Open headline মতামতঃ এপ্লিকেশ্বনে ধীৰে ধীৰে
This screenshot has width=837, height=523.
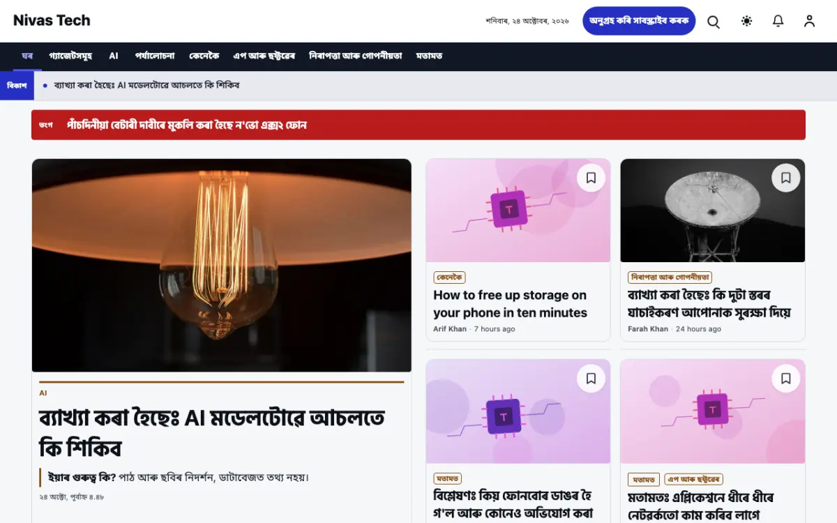tap(701, 508)
